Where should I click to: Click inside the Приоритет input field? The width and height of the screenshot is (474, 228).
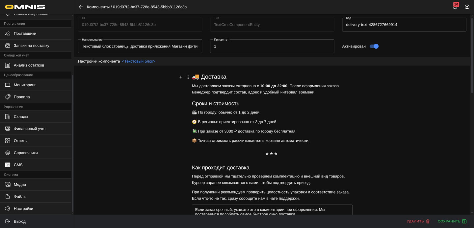272,46
